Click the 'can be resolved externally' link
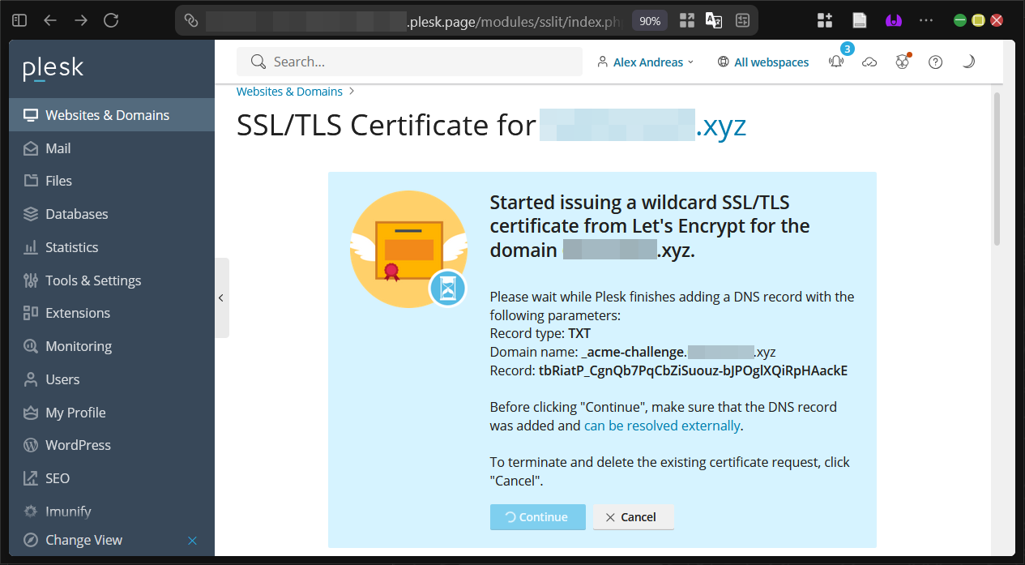 pyautogui.click(x=662, y=426)
